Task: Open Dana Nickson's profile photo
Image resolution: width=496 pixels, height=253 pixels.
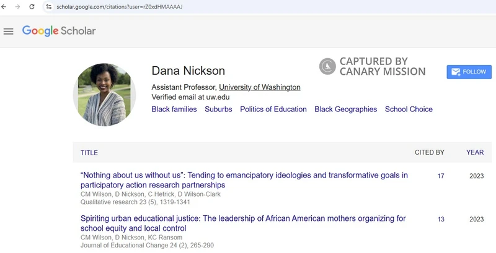Action: [x=104, y=95]
